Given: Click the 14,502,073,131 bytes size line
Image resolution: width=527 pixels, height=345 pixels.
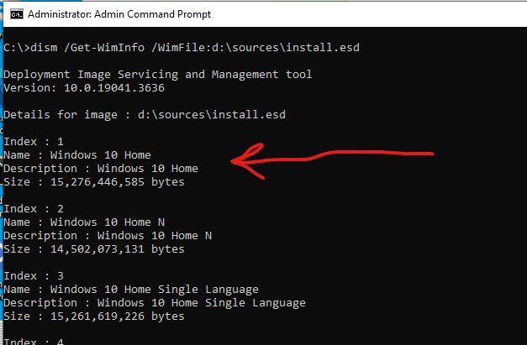Looking at the screenshot, I should (94, 249).
